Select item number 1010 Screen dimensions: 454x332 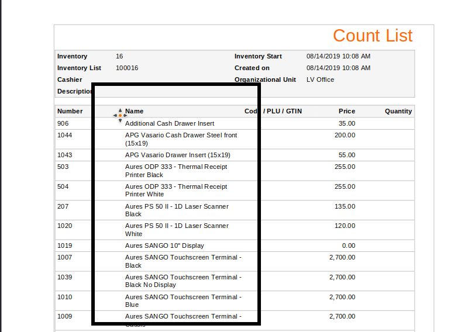point(64,297)
